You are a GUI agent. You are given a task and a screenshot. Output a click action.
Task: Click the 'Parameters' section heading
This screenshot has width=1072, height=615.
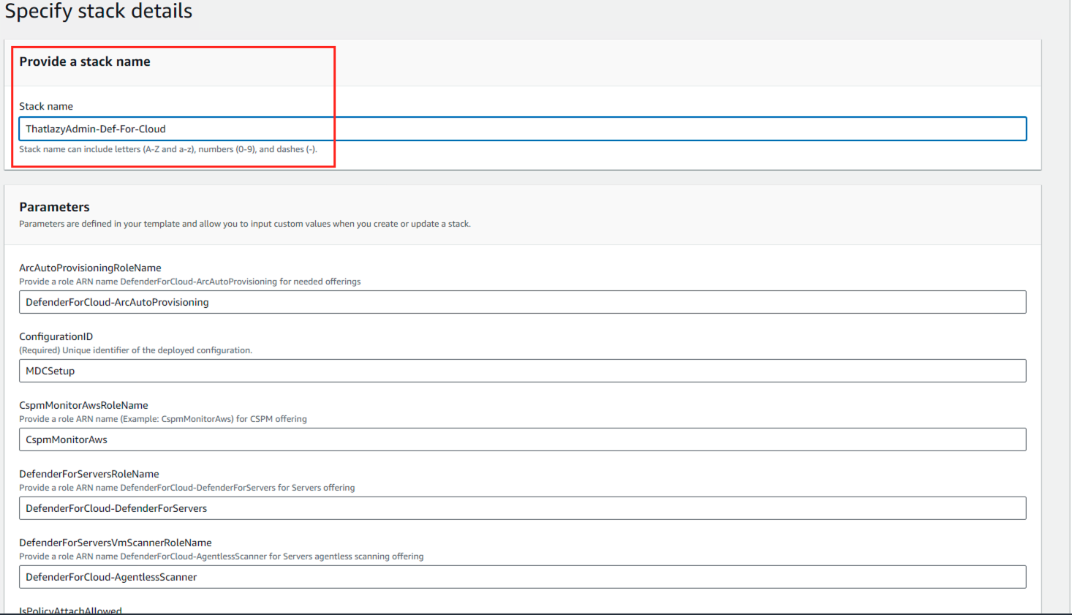(x=54, y=207)
